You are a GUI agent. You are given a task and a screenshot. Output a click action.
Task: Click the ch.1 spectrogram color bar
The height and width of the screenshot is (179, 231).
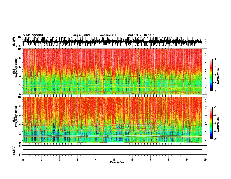pyautogui.click(x=211, y=75)
